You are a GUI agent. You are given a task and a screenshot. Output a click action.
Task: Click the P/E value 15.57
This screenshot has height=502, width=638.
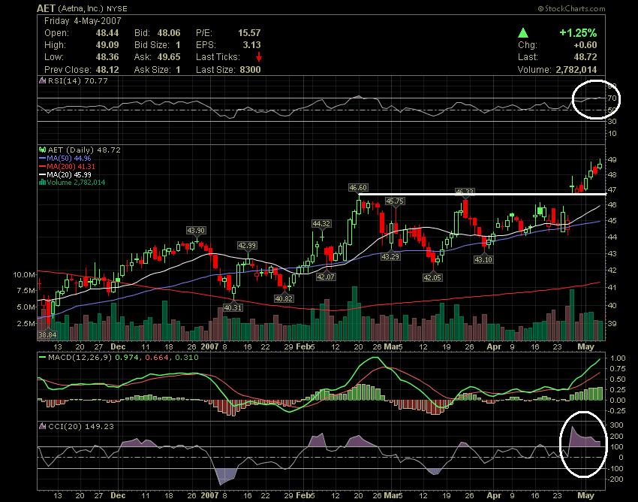(249, 33)
